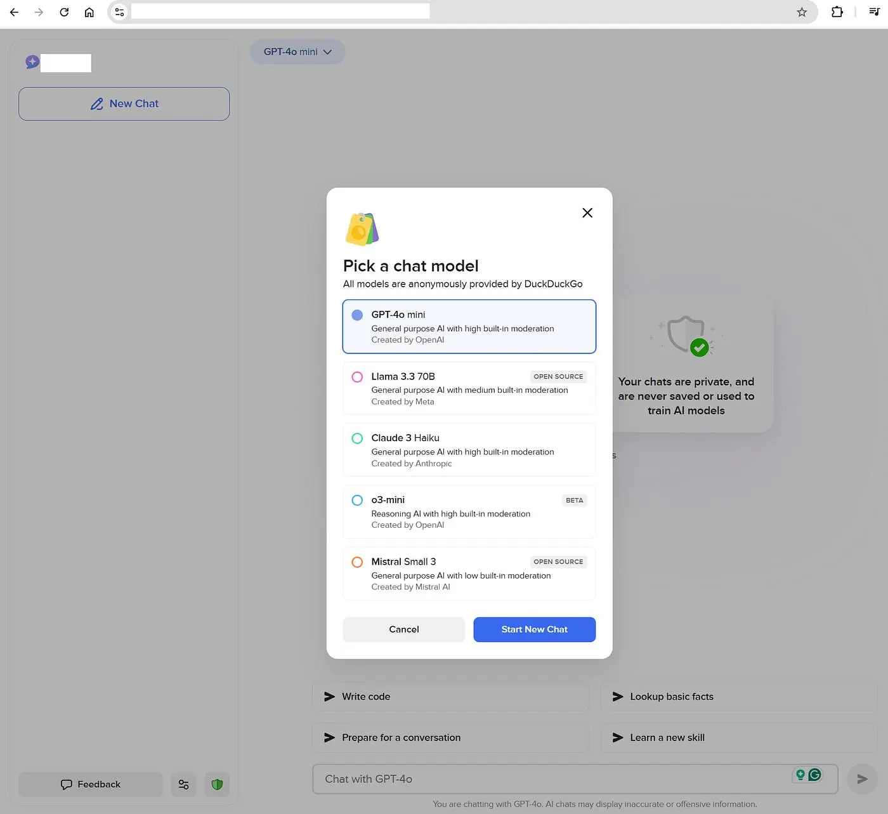
Task: Cancel the model selection dialog
Action: [404, 629]
